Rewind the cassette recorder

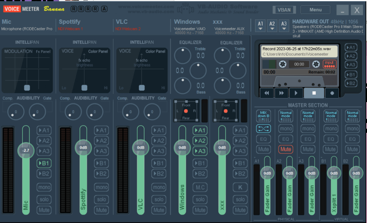coord(266,93)
